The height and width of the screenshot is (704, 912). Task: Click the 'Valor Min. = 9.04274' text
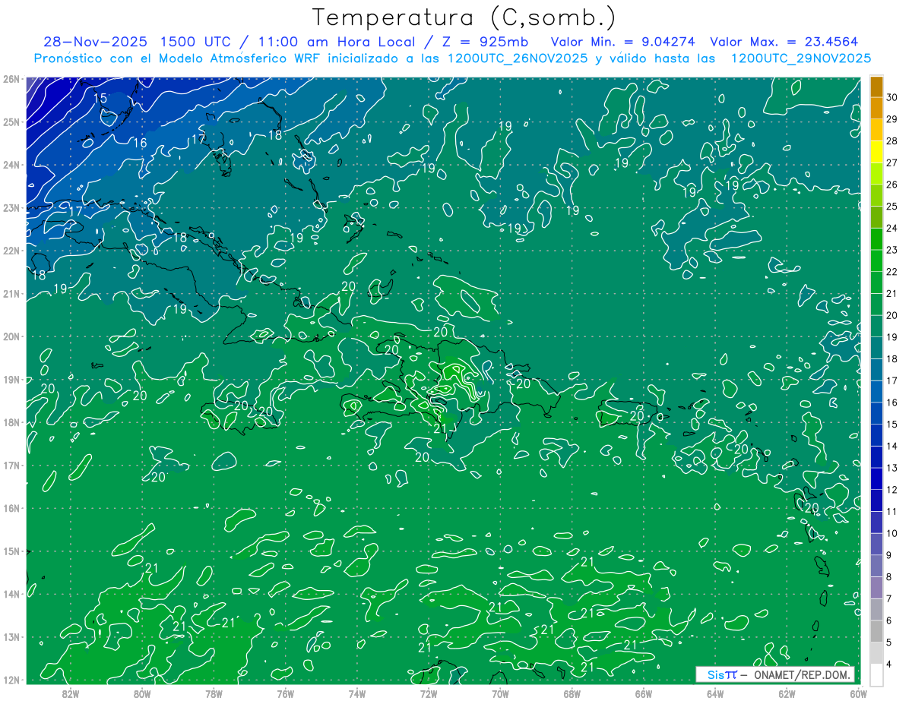point(623,42)
